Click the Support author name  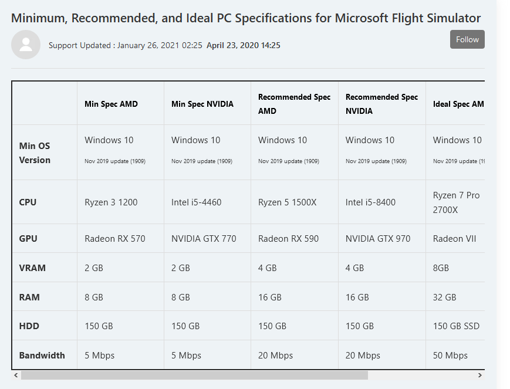63,45
